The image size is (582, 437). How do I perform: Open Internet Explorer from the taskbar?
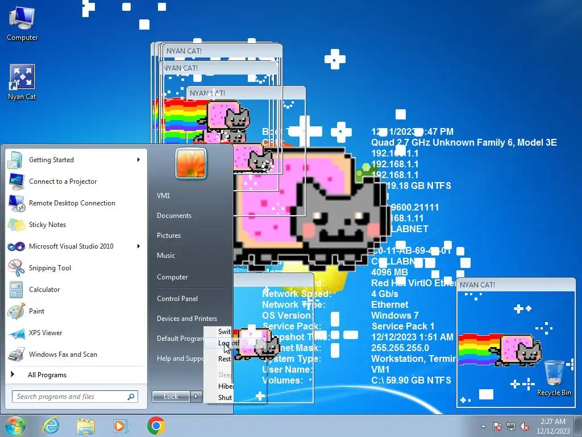(51, 426)
